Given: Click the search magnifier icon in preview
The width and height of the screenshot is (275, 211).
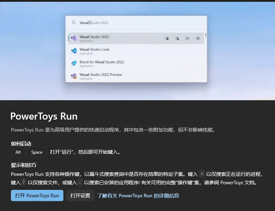Looking at the screenshot, I should point(74,23).
